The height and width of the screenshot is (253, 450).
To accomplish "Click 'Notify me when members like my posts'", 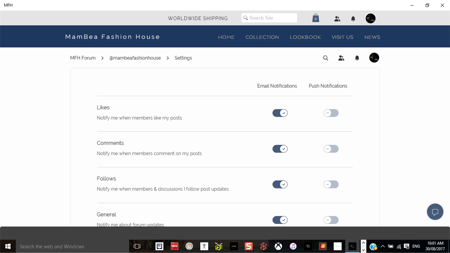I will pos(139,118).
